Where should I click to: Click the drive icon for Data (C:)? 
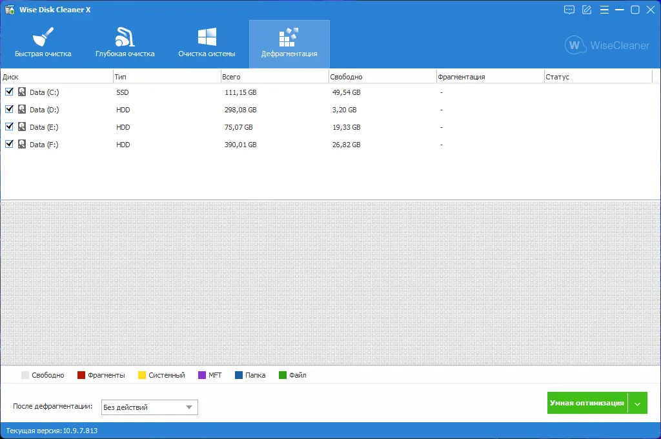click(x=22, y=92)
